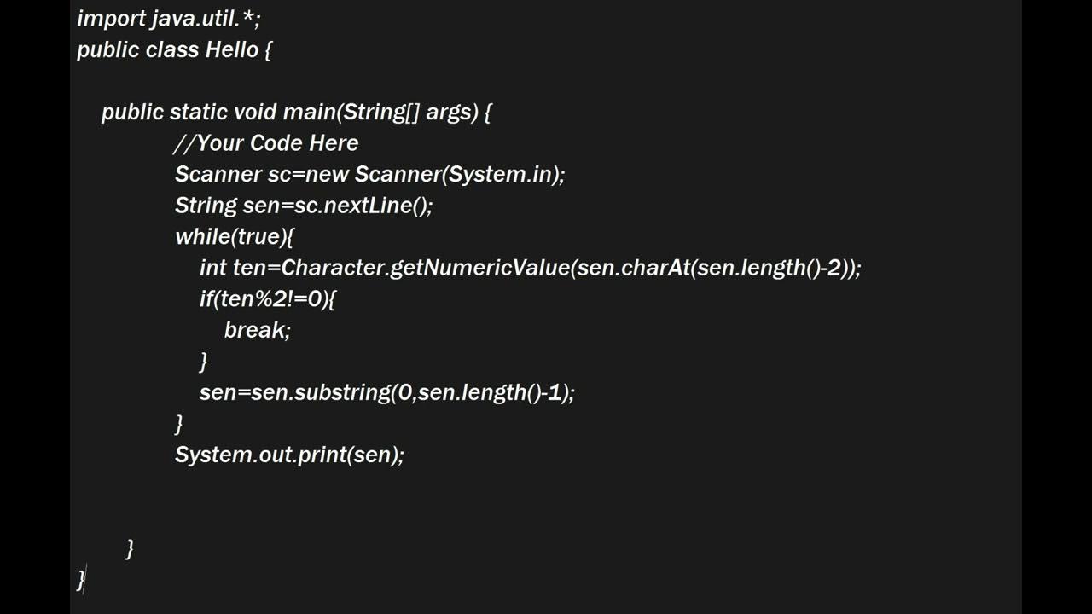The image size is (1092, 614).
Task: Click the final closing brace of the class
Action: coord(81,580)
